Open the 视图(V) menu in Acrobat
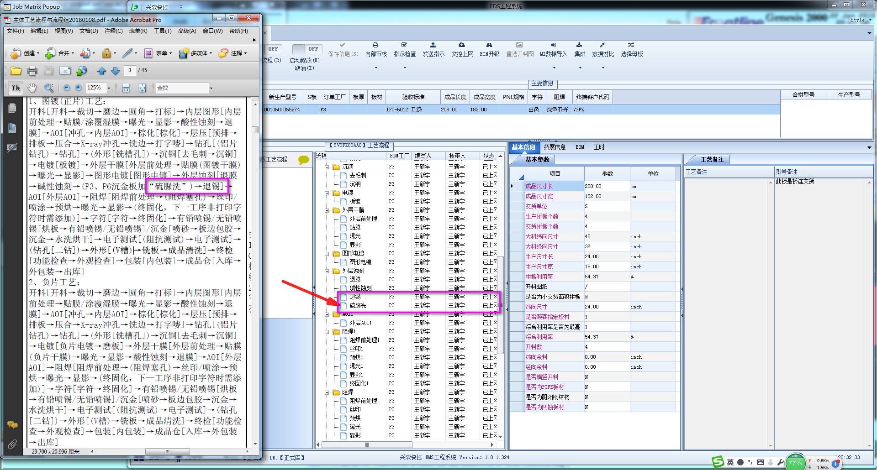Viewport: 877px width, 470px height. coord(63,31)
